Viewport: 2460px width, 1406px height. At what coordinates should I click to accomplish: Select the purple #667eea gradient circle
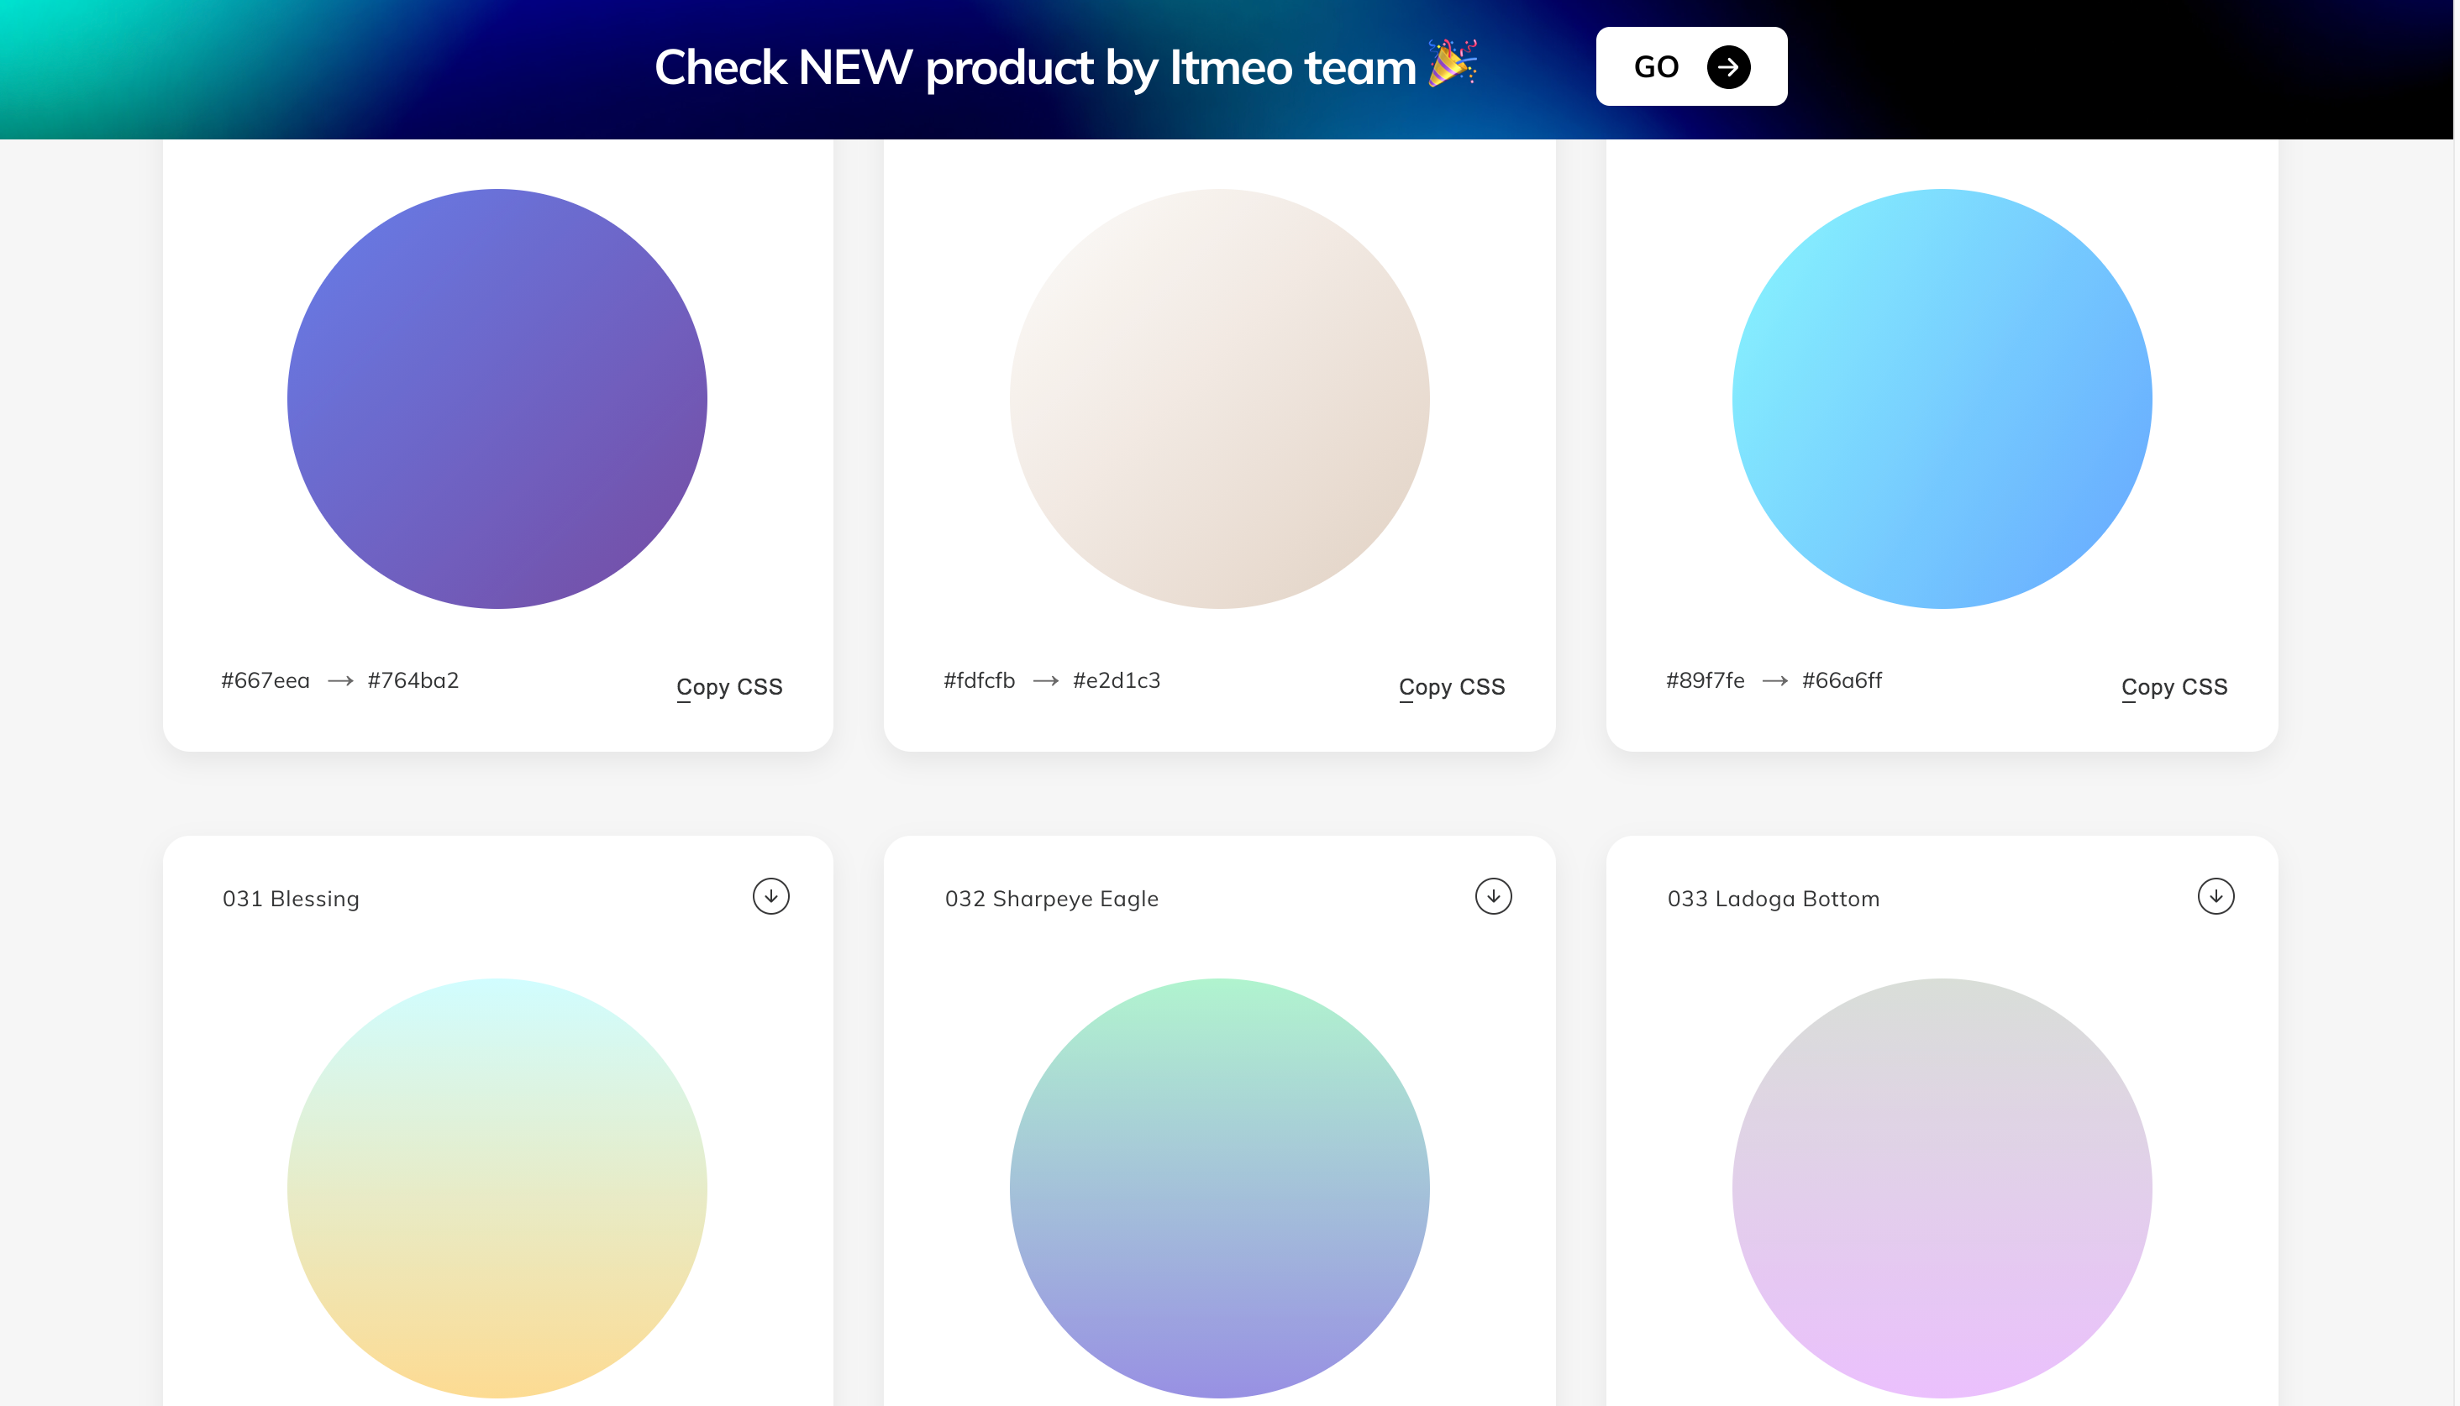coord(497,399)
